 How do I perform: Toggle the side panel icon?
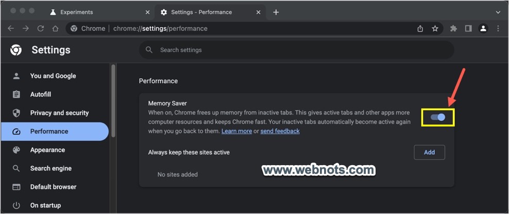point(468,28)
